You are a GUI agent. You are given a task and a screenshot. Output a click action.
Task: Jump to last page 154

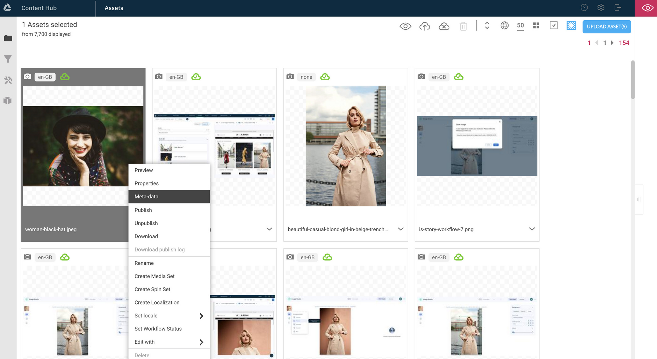(x=624, y=43)
